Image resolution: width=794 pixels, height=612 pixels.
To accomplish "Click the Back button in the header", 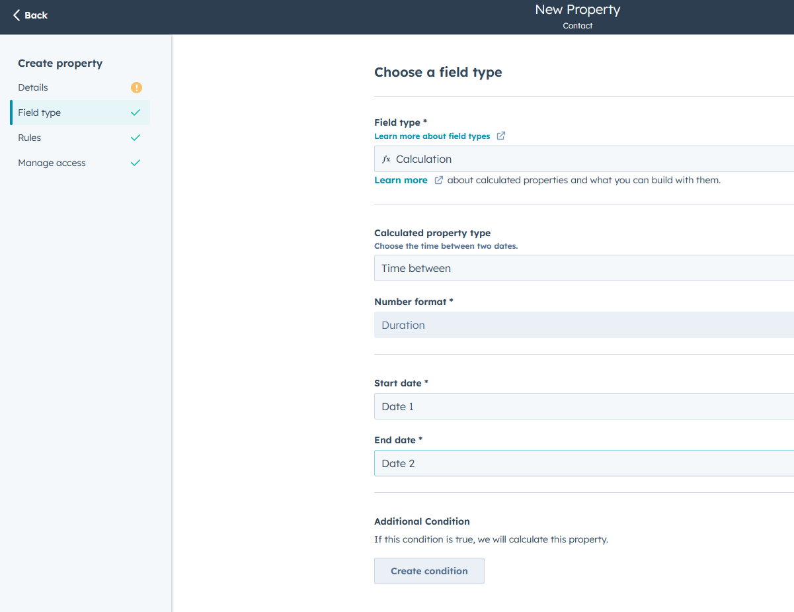I will click(30, 15).
